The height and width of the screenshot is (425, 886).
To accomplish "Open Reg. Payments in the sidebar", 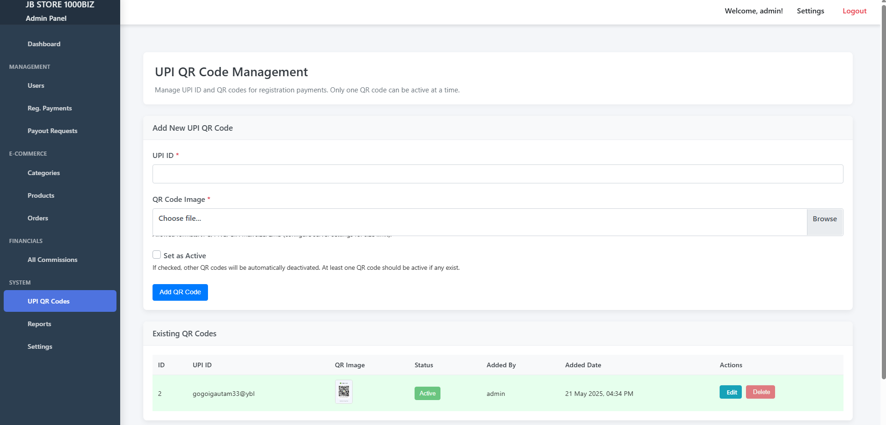I will (x=49, y=109).
